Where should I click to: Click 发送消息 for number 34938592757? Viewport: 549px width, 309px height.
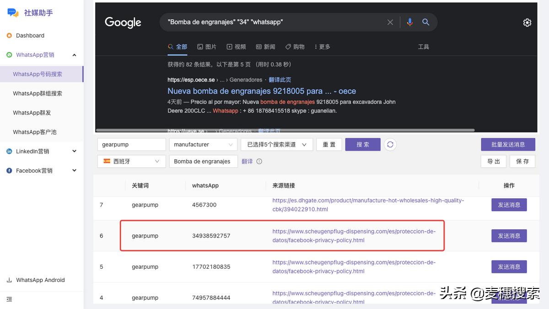point(509,236)
